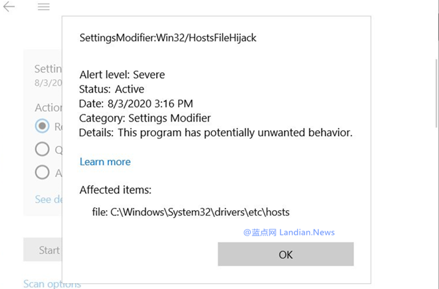Click the Alert level: Severe line
The image size is (439, 289).
click(x=122, y=75)
